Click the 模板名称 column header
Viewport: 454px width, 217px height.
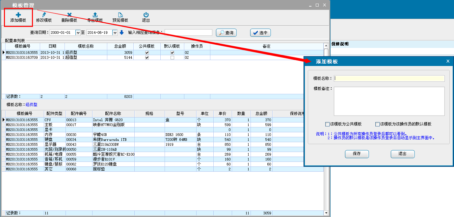(x=86, y=46)
